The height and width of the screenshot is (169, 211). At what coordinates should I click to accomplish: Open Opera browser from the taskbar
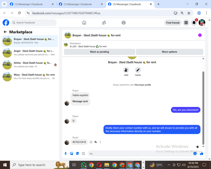[x=99, y=165]
